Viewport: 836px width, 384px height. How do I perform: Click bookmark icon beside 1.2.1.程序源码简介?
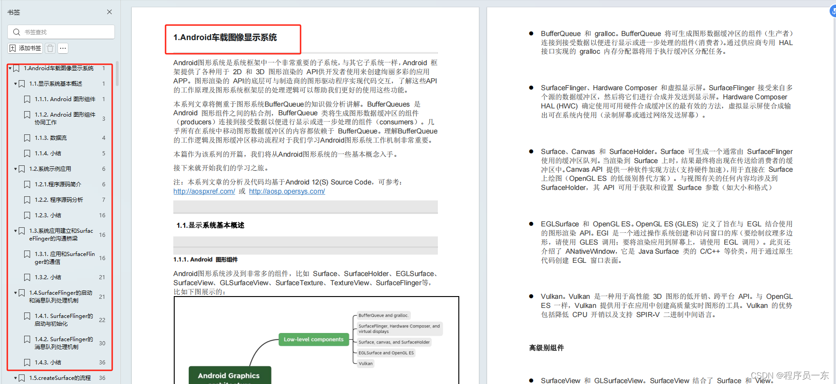tap(27, 184)
